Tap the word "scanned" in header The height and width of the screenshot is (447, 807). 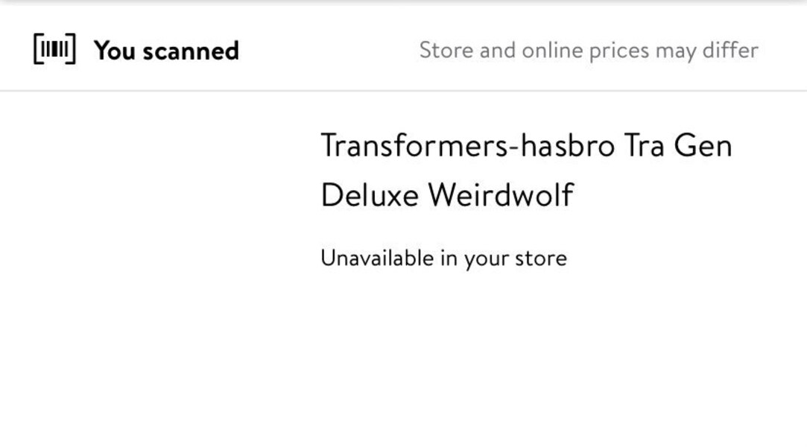[191, 51]
